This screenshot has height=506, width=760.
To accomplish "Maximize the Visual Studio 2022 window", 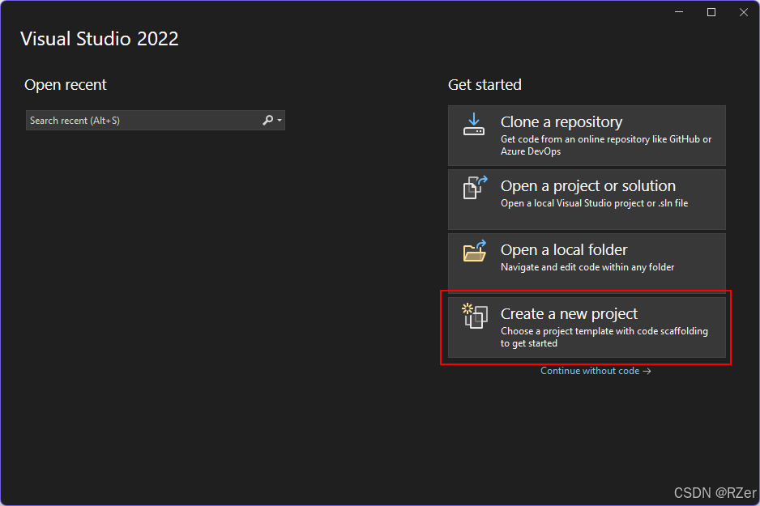I will pyautogui.click(x=711, y=12).
